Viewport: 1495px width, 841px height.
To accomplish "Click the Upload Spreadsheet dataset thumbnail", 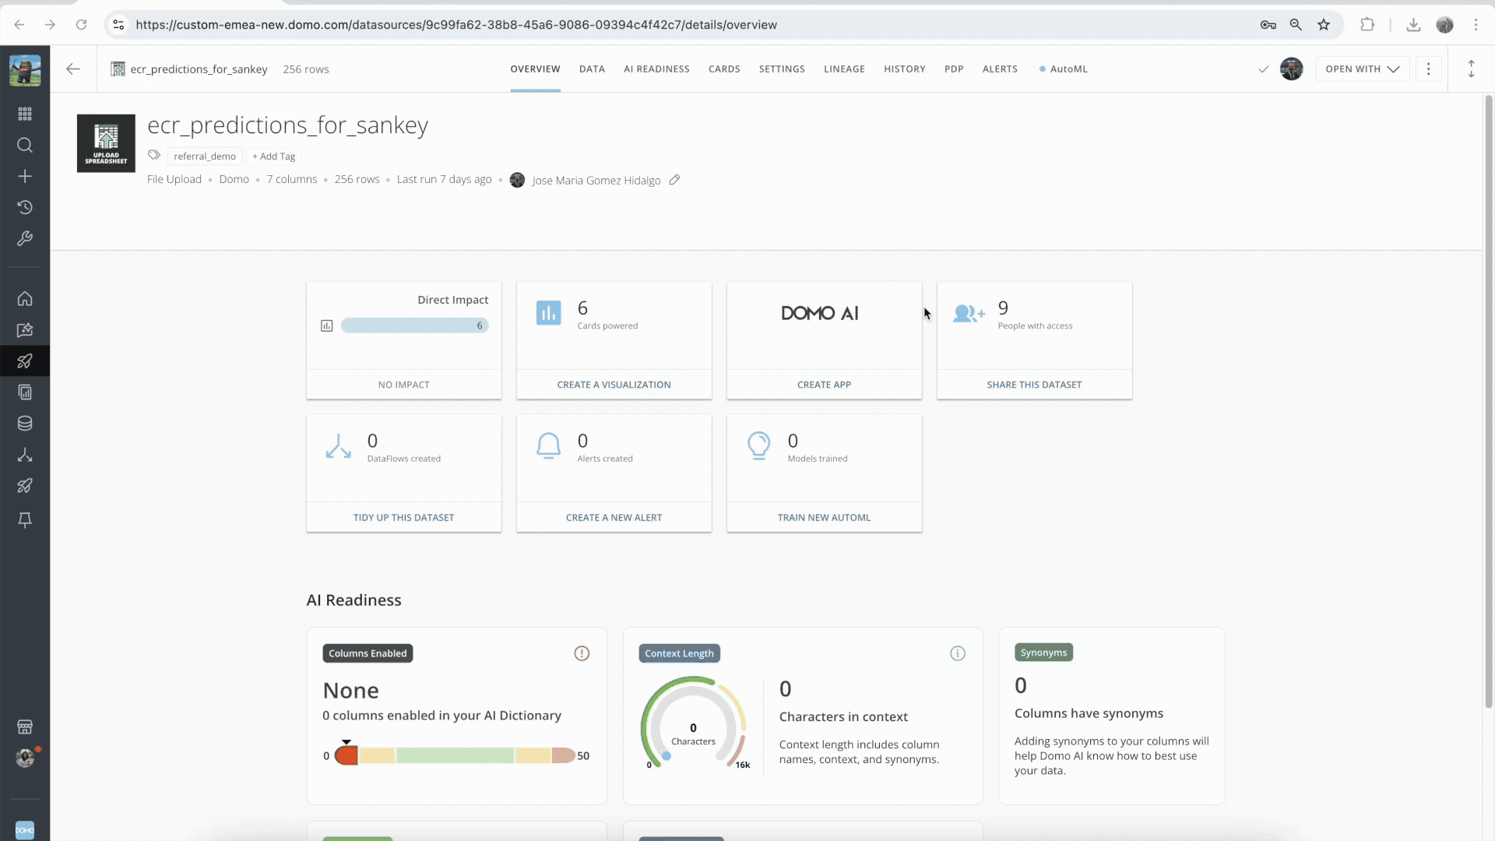I will coord(106,143).
